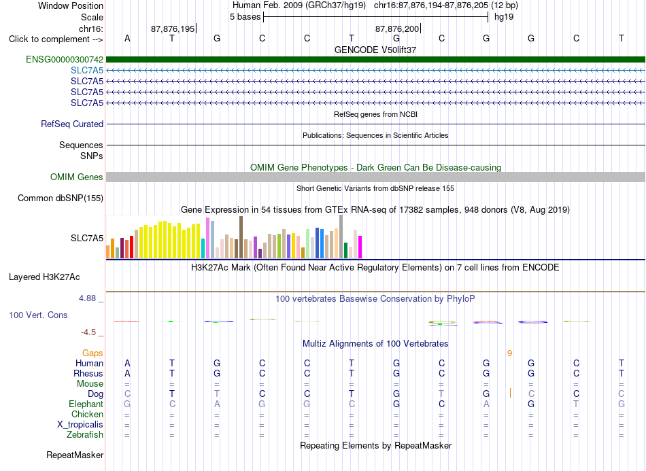Click the Human species label
646x471 pixels.
coord(89,363)
